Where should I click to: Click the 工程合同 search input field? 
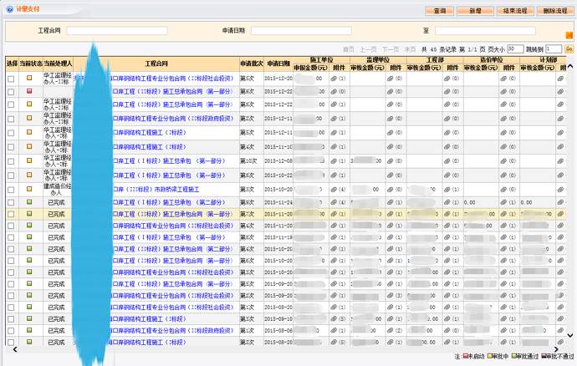pyautogui.click(x=117, y=31)
